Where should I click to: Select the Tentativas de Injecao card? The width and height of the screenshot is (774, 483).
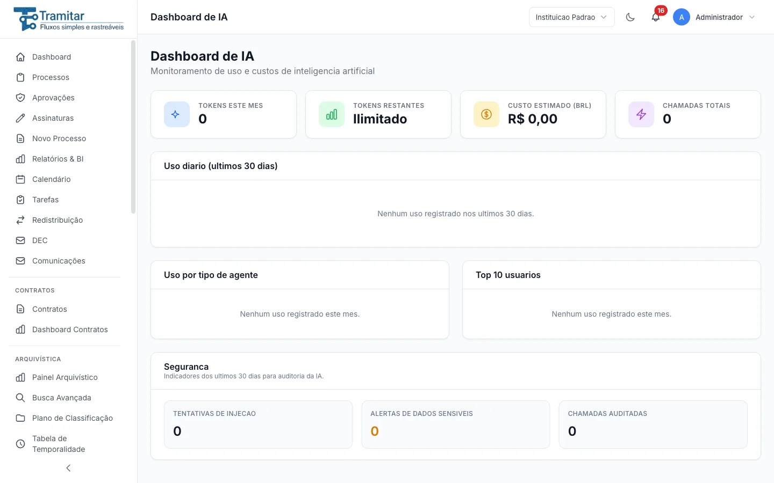point(258,425)
